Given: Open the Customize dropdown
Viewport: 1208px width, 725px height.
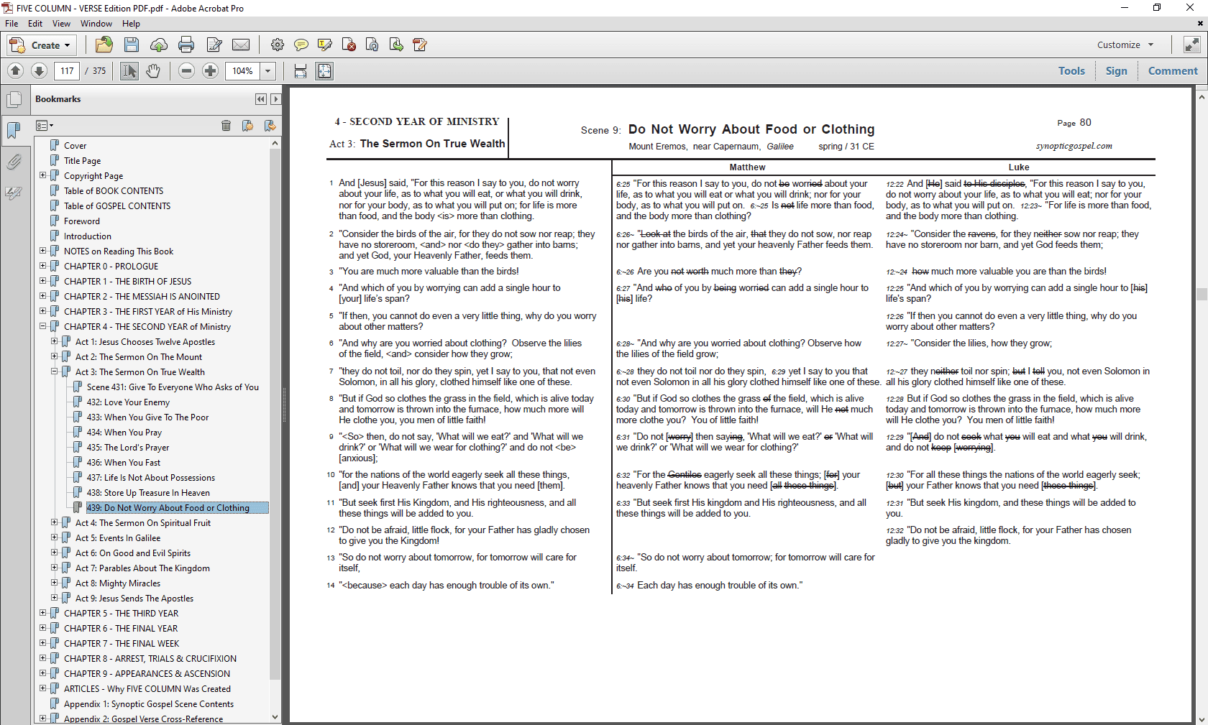Looking at the screenshot, I should (x=1125, y=45).
